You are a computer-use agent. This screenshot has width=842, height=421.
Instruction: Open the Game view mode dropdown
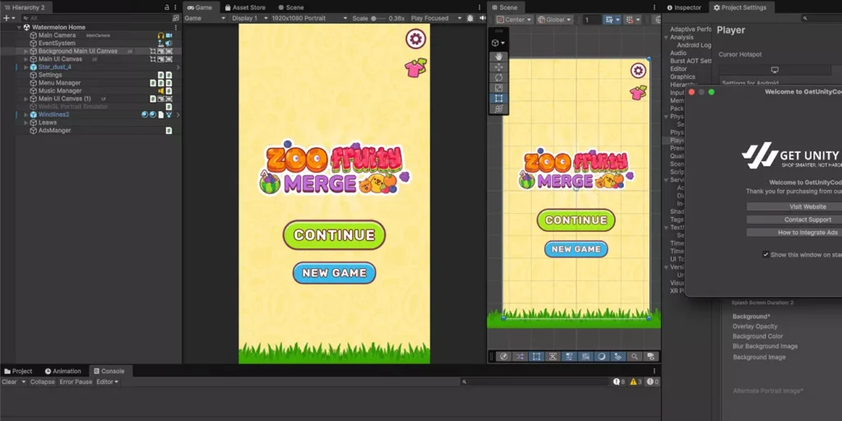[x=205, y=18]
